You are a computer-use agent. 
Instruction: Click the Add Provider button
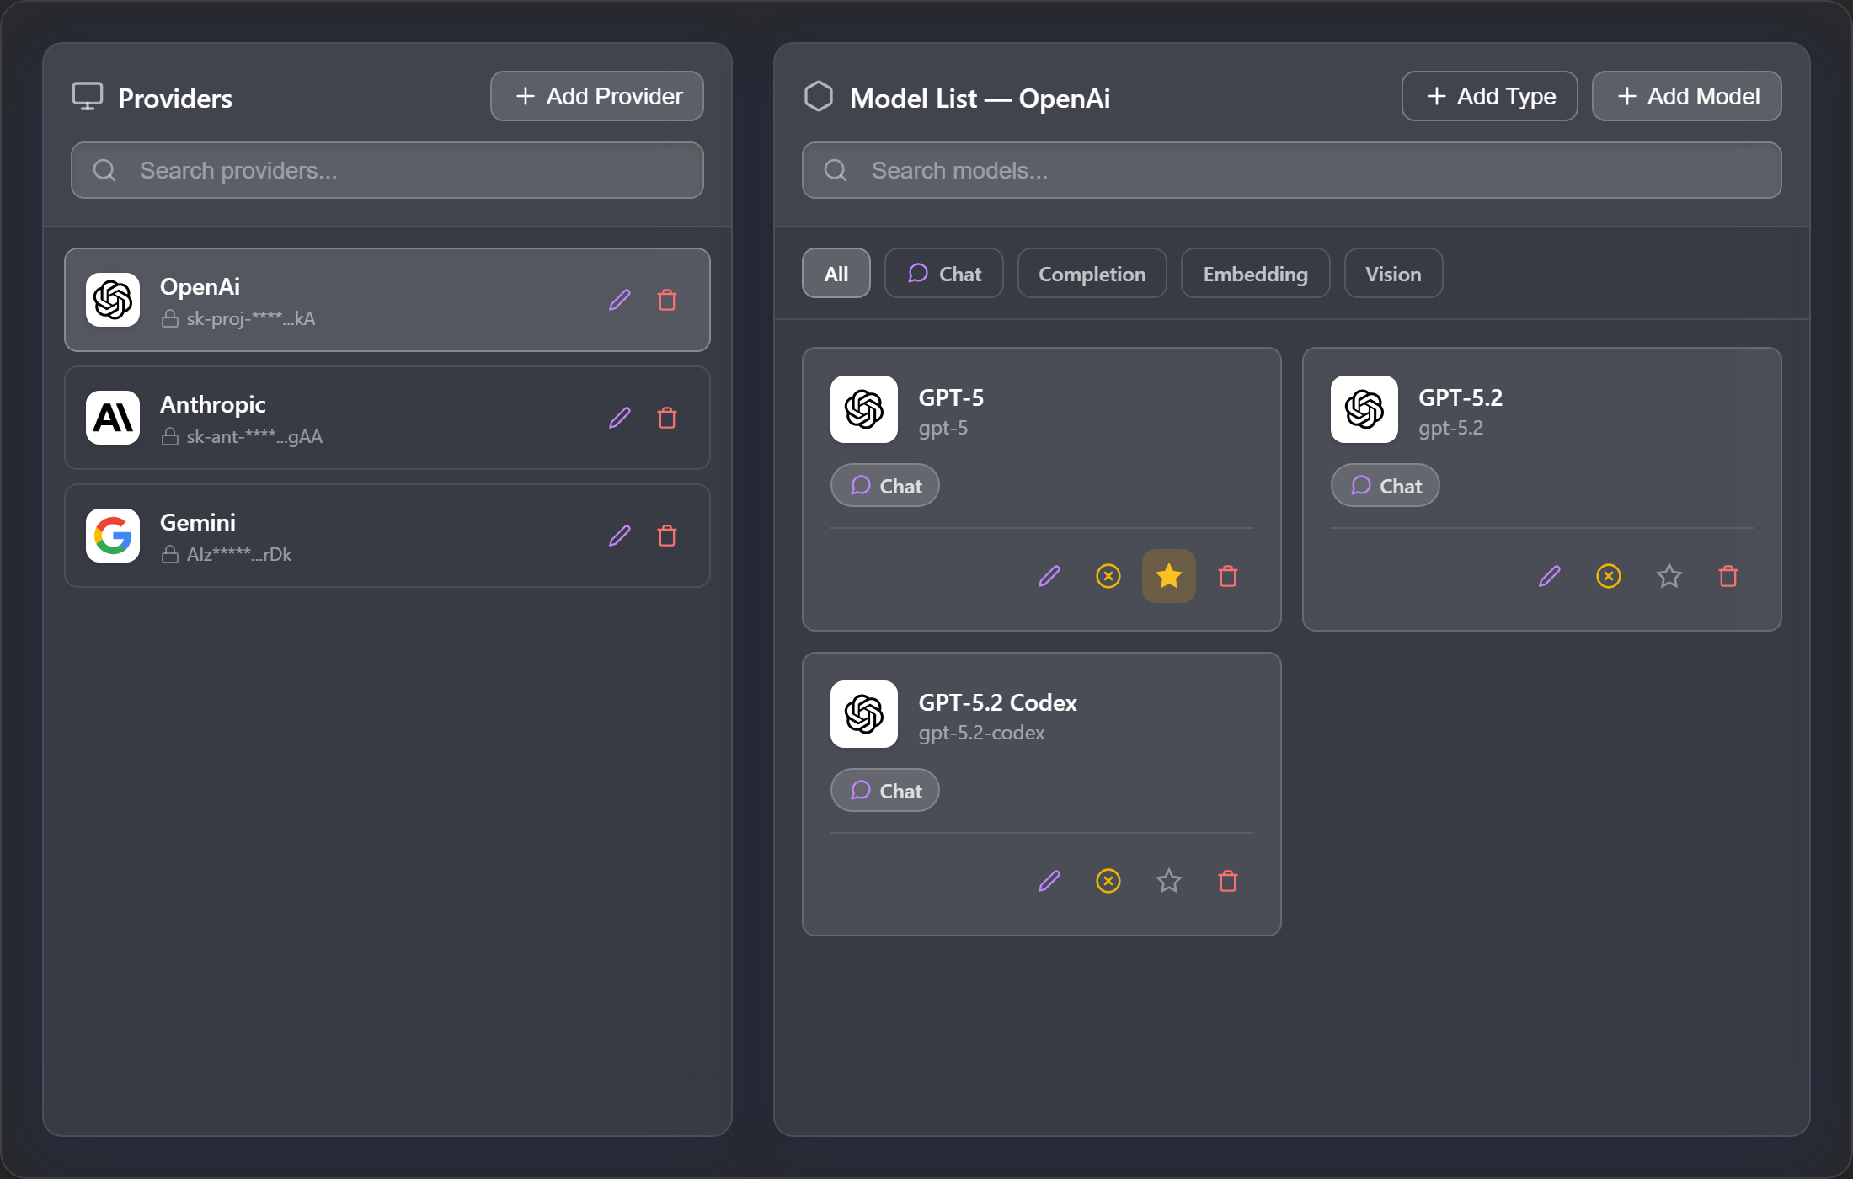click(x=597, y=96)
